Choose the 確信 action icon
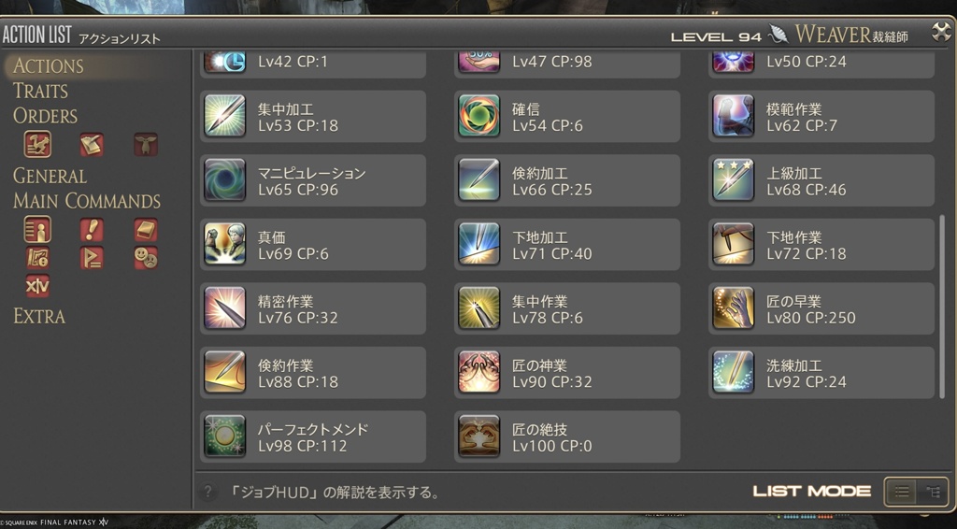Viewport: 957px width, 529px height. (x=478, y=115)
